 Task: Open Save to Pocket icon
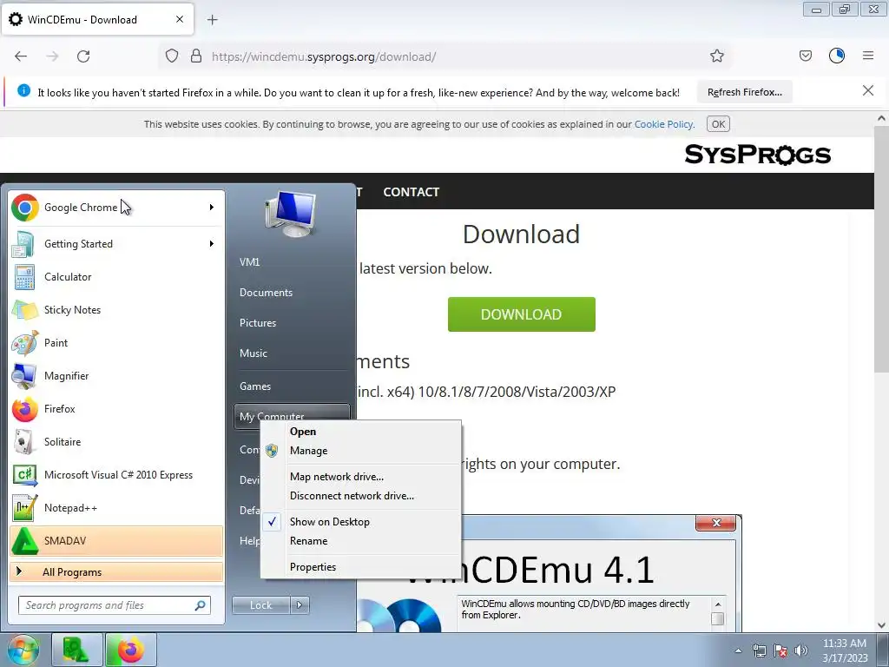point(805,56)
